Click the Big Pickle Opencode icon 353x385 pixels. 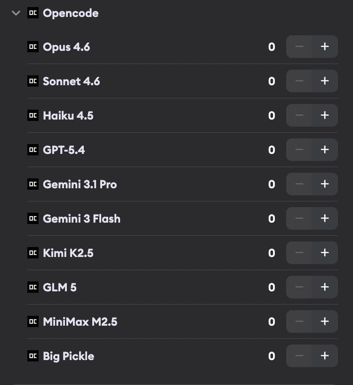tap(33, 356)
